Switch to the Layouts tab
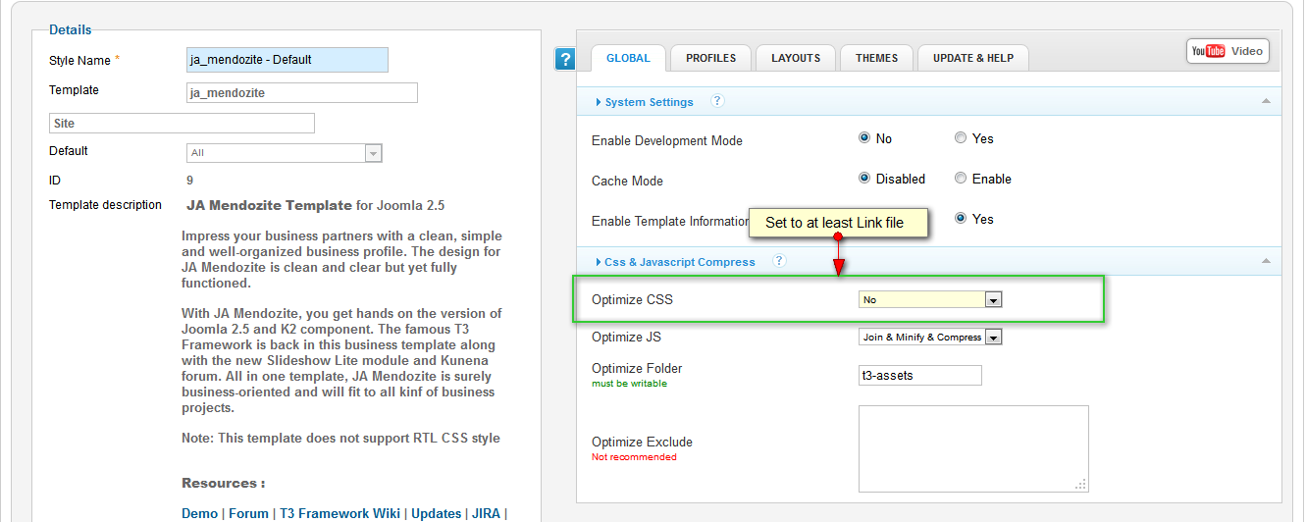Image resolution: width=1306 pixels, height=522 pixels. (795, 58)
